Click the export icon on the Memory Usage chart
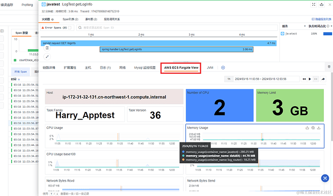The height and width of the screenshot is (196, 333). coord(307,128)
